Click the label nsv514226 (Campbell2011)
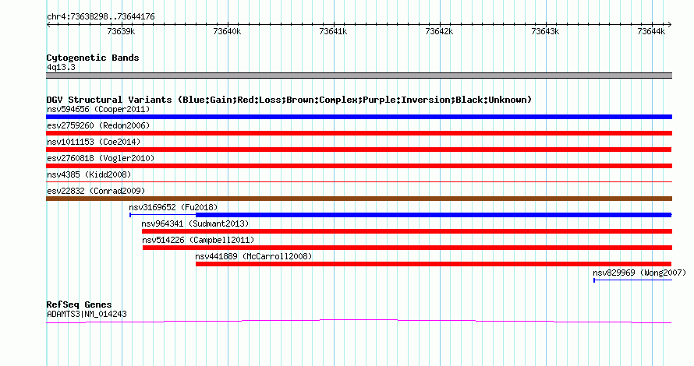Screen dimensions: 694x366 tap(198, 240)
